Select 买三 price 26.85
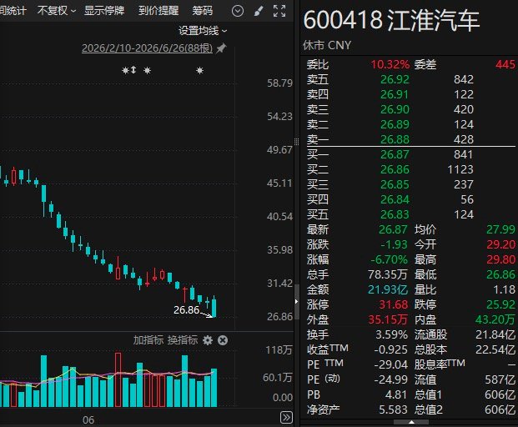 (395, 184)
